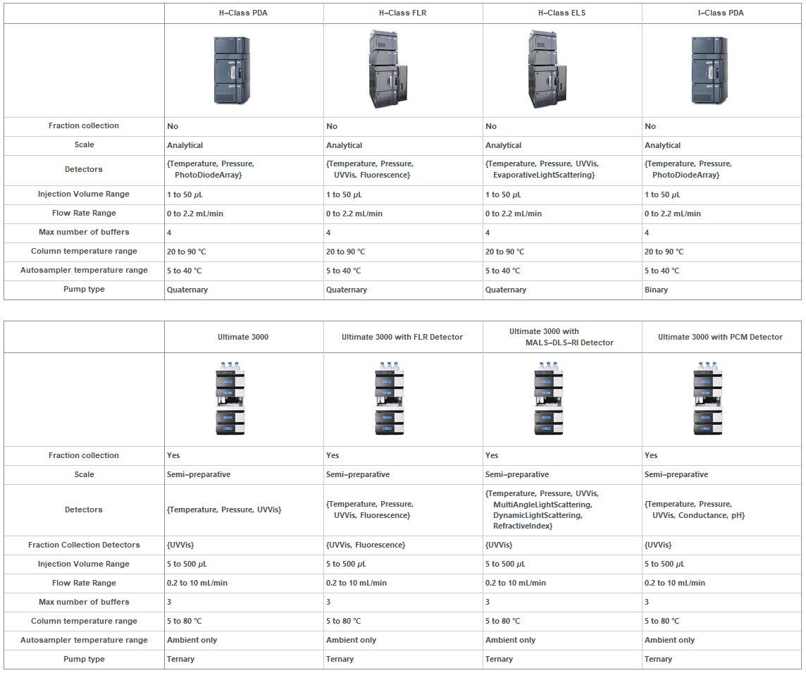Click the H-Class PDA instrument image

tap(232, 70)
